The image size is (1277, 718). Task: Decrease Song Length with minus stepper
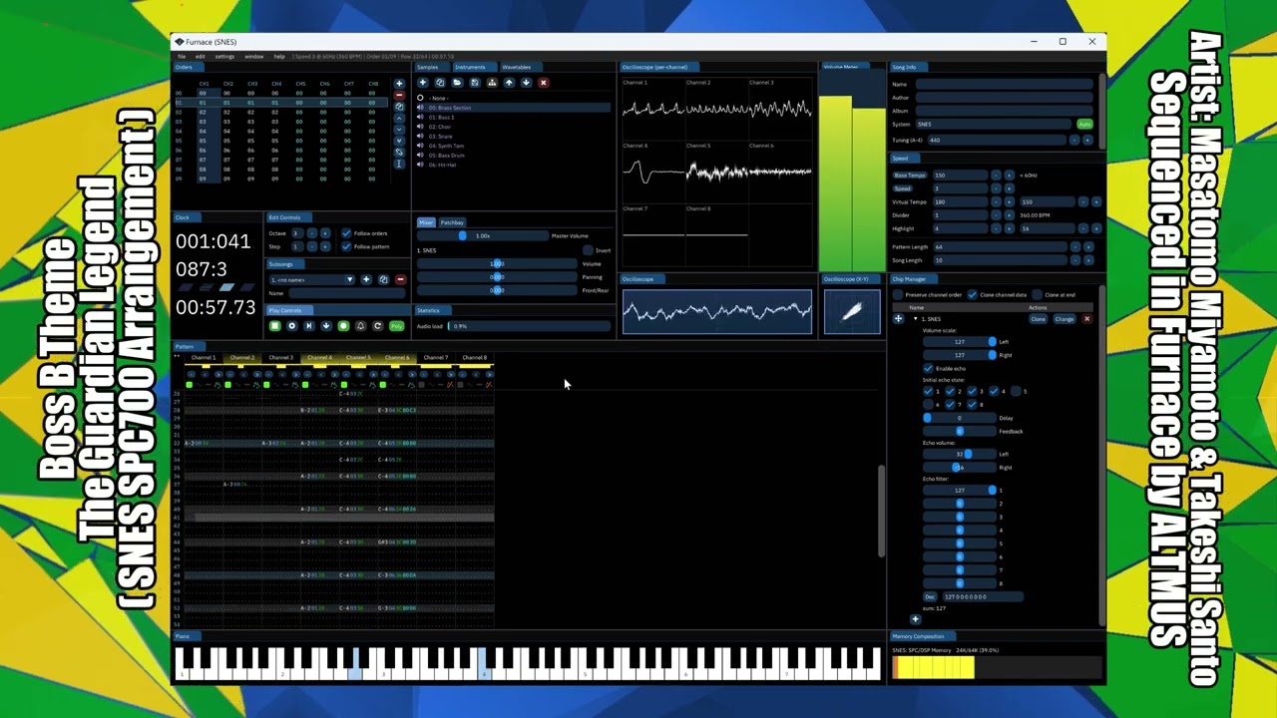1075,259
